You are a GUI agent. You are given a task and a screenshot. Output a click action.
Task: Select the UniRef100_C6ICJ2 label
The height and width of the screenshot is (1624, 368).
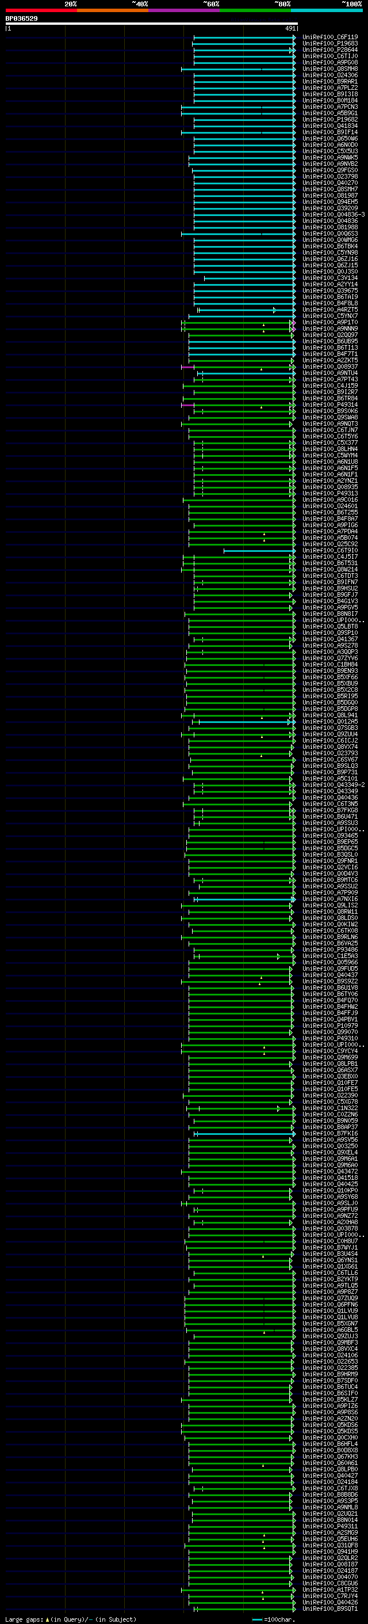click(x=330, y=741)
